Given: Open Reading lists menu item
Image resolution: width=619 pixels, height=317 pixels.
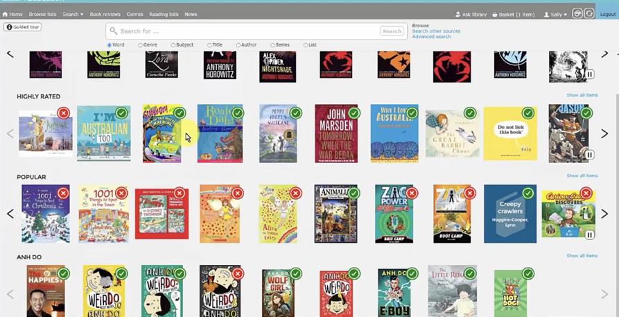Looking at the screenshot, I should pos(164,15).
